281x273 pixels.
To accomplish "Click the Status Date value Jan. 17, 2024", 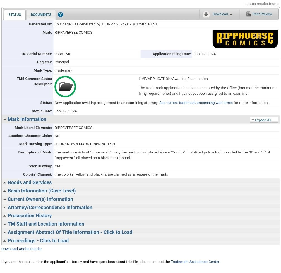I will [x=66, y=111].
